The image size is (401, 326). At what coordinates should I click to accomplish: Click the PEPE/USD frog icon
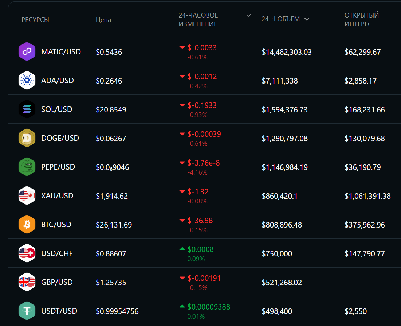tap(27, 167)
